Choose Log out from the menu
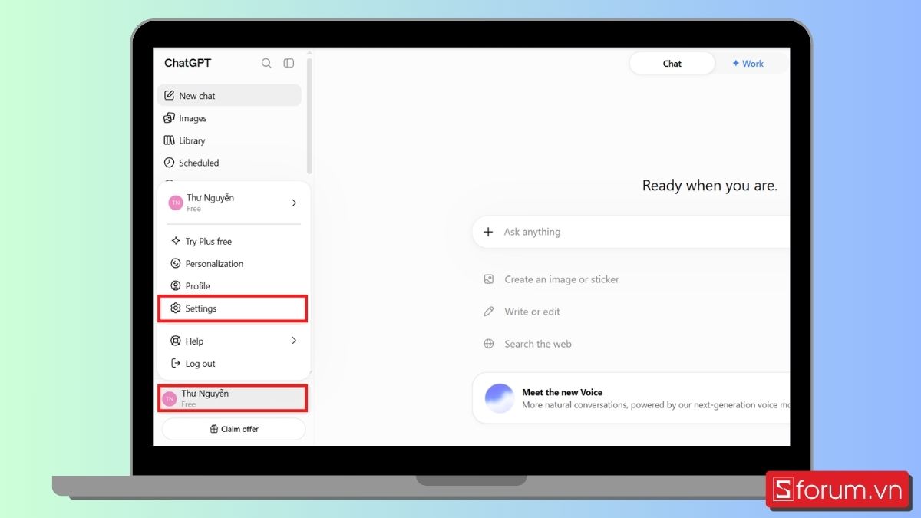Viewport: 921px width, 518px height. tap(233, 364)
